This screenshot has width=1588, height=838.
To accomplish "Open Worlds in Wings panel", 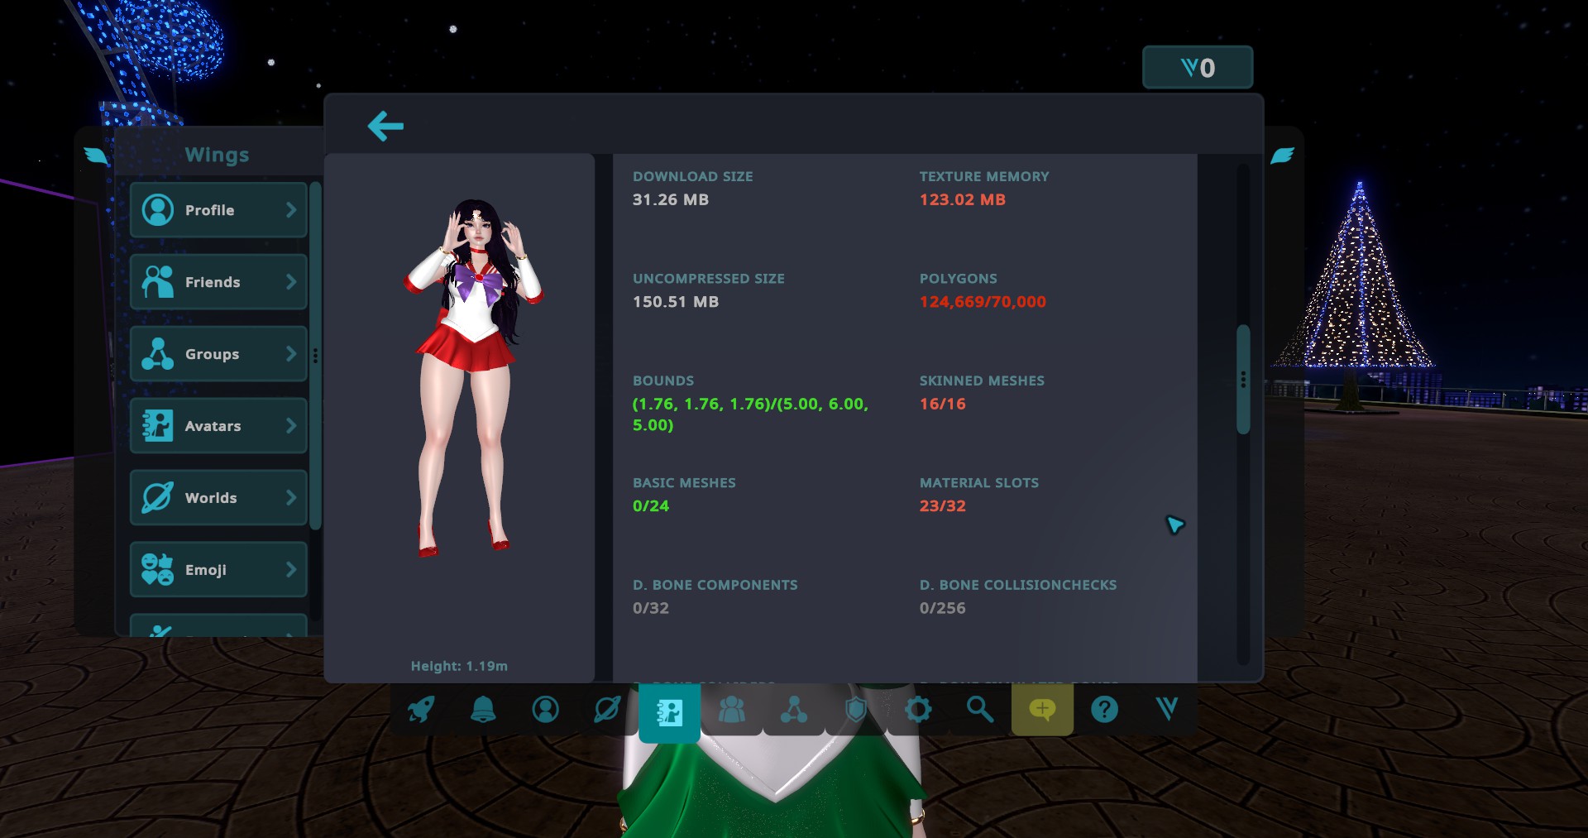I will [x=218, y=498].
